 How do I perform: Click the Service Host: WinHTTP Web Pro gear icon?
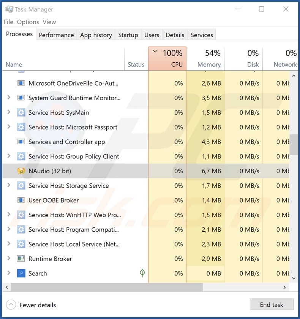pyautogui.click(x=21, y=215)
